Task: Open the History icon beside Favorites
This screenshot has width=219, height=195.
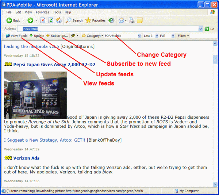Action: tap(111, 20)
